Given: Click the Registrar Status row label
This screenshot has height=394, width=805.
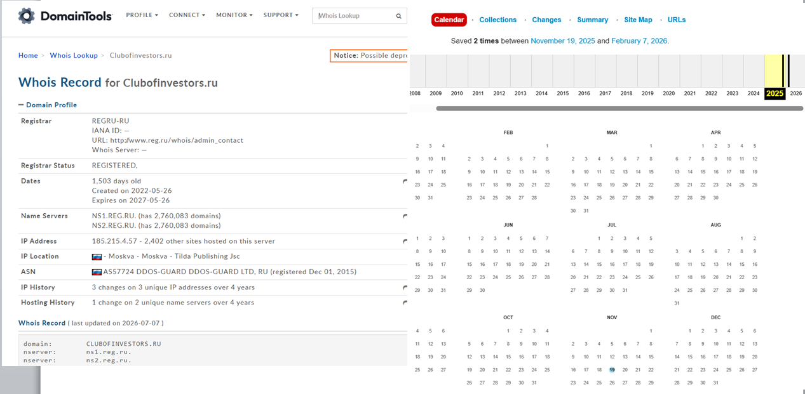Looking at the screenshot, I should click(x=48, y=166).
